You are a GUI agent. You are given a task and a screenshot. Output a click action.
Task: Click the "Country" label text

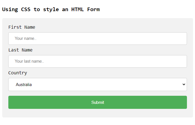pyautogui.click(x=17, y=73)
